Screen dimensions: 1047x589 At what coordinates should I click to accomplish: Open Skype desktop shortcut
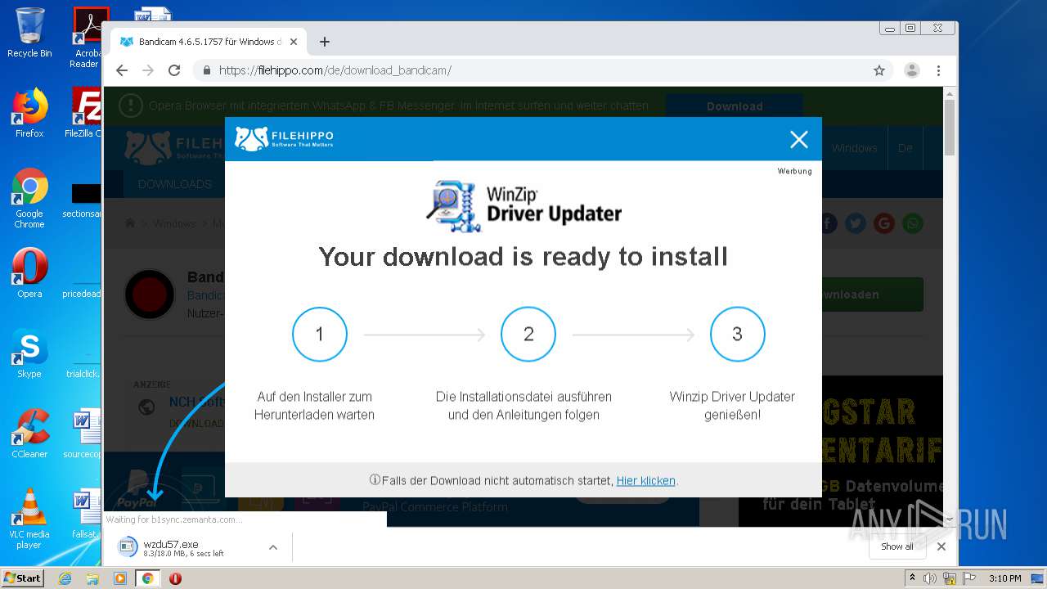[x=29, y=353]
